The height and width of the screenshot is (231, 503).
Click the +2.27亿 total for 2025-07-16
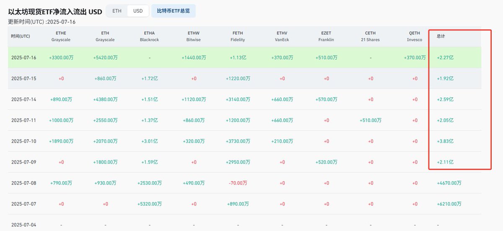(x=445, y=57)
